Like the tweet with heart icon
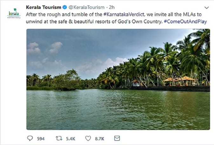The height and width of the screenshot is (145, 214). (x=88, y=138)
